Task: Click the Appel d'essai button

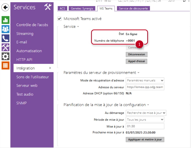Action: [x=137, y=61]
